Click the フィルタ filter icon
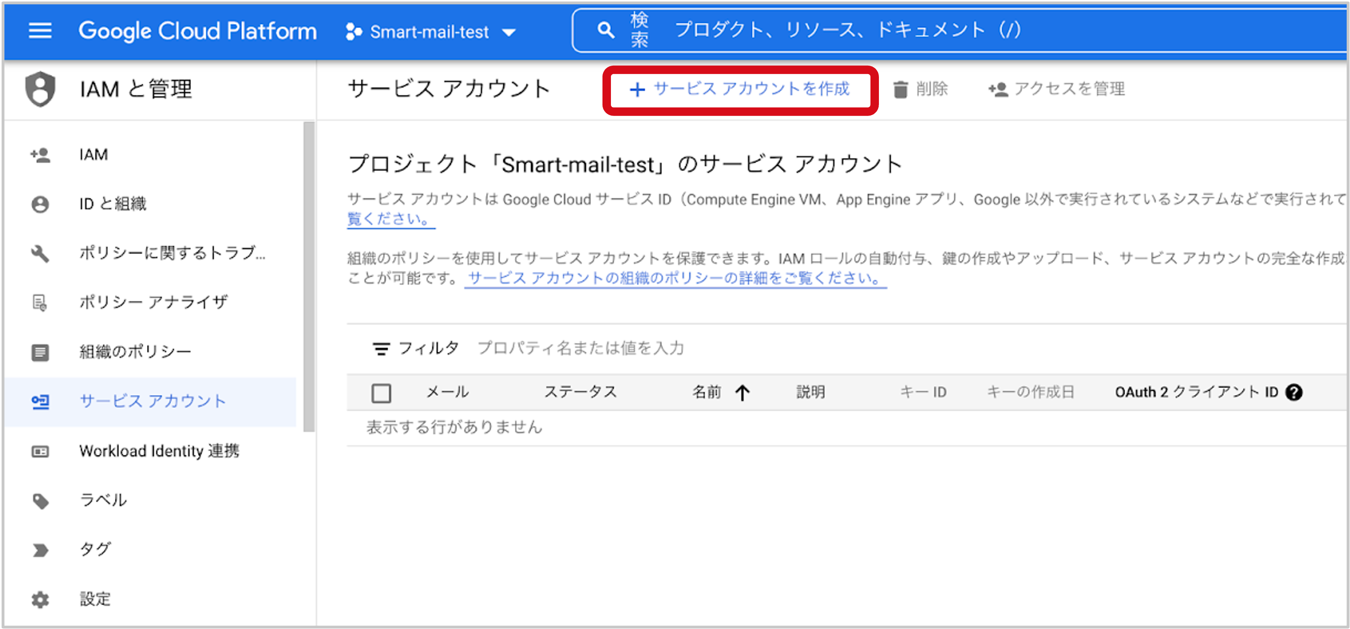This screenshot has width=1350, height=629. click(381, 349)
